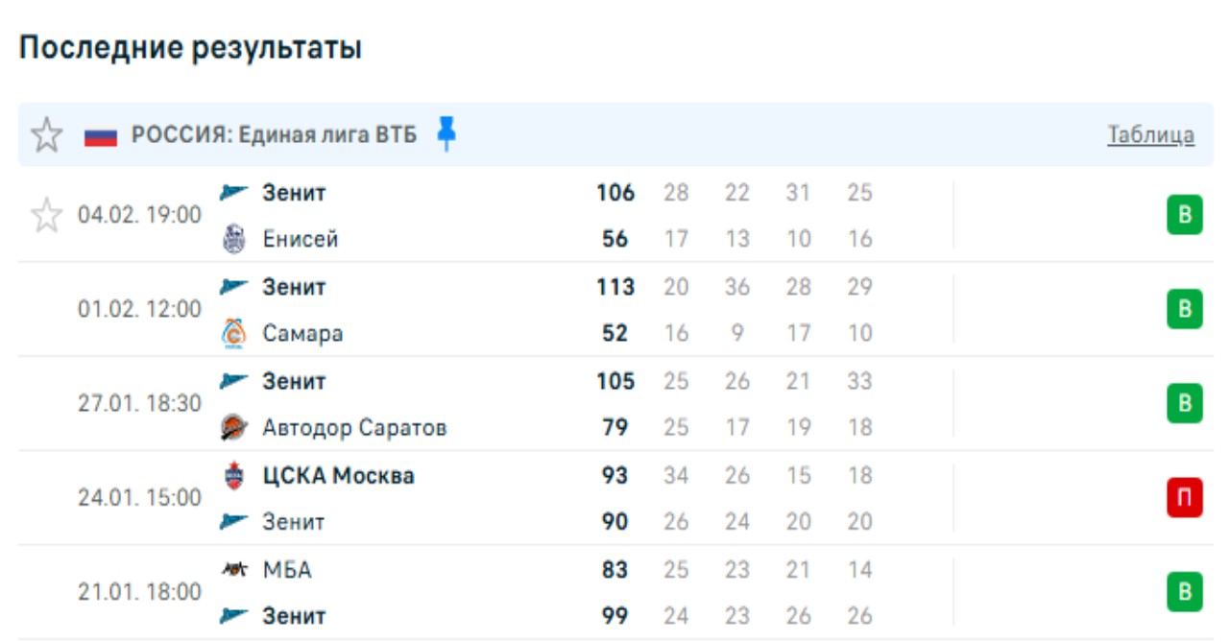Open the ЦСКА Москва team name
The image size is (1230, 642).
tap(338, 475)
